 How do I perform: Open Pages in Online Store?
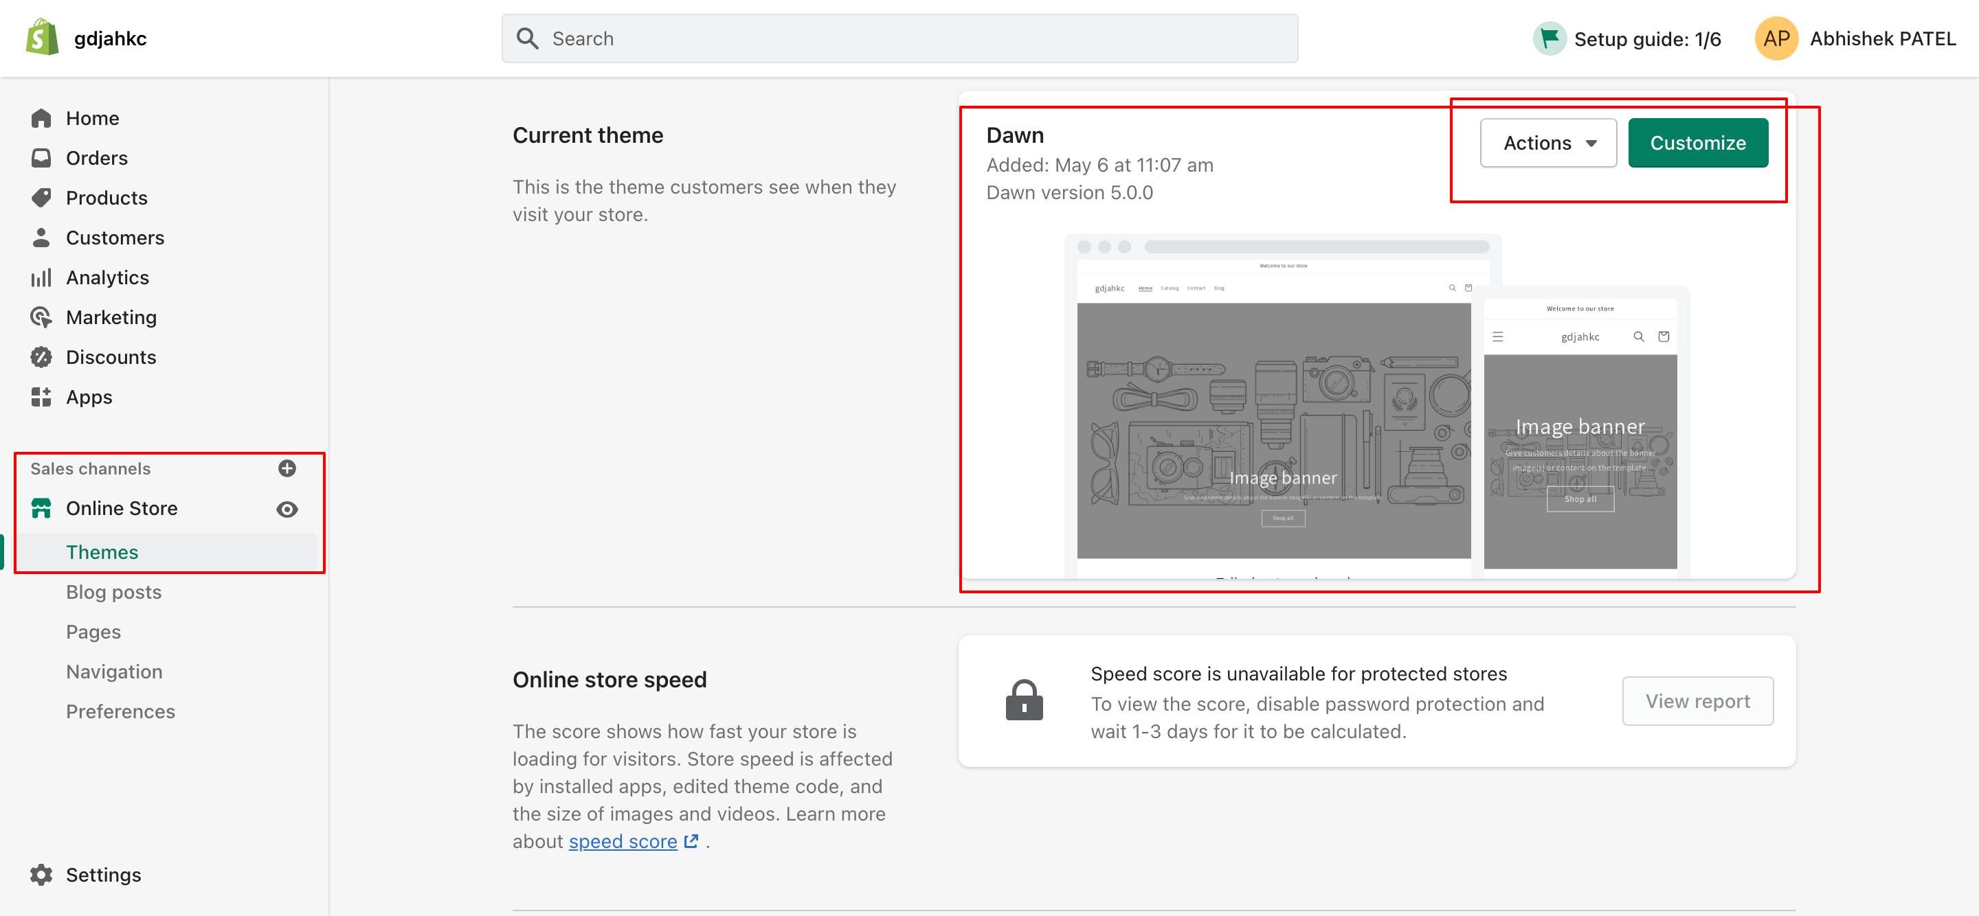point(93,632)
